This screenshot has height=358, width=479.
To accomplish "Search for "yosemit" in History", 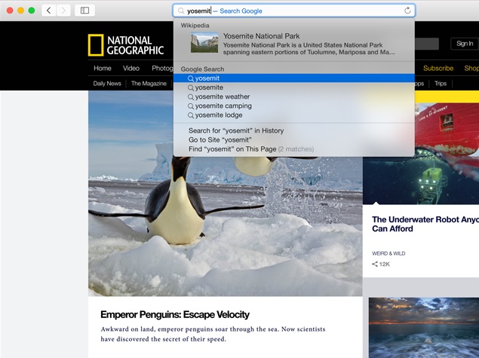I will pos(236,131).
